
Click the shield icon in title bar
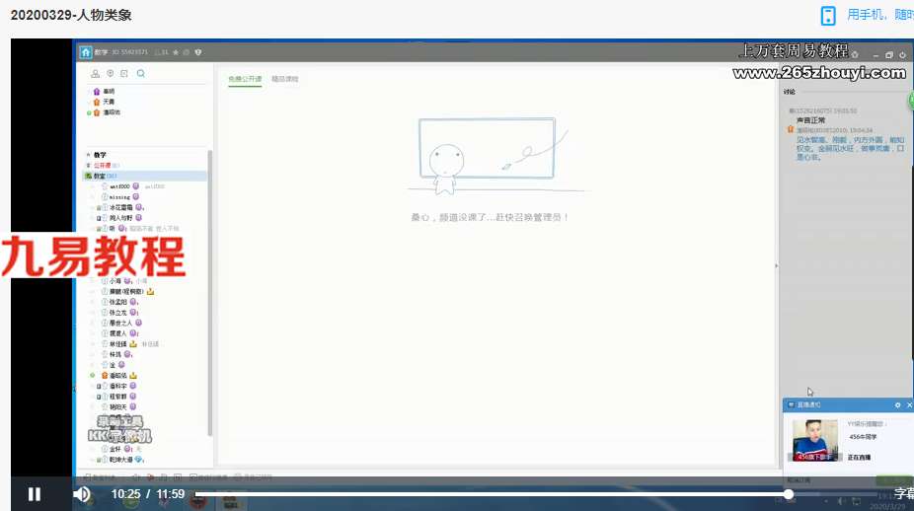[x=198, y=52]
